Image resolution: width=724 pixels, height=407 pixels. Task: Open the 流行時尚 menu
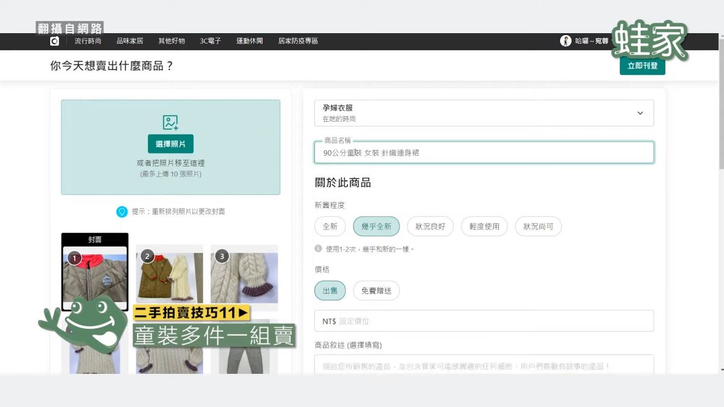[88, 41]
